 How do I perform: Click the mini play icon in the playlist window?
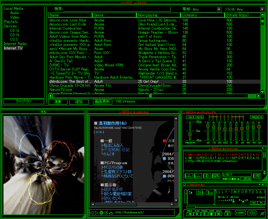226,179
